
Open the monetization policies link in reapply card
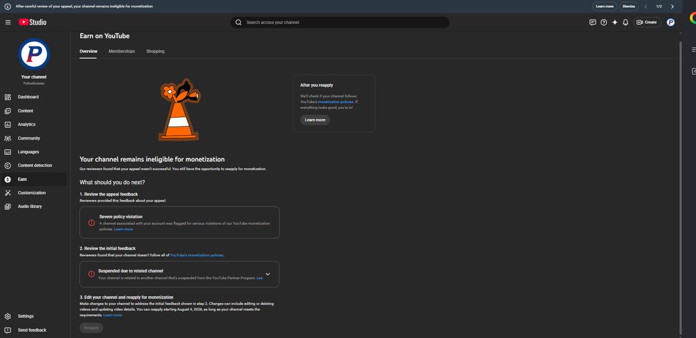pyautogui.click(x=336, y=101)
